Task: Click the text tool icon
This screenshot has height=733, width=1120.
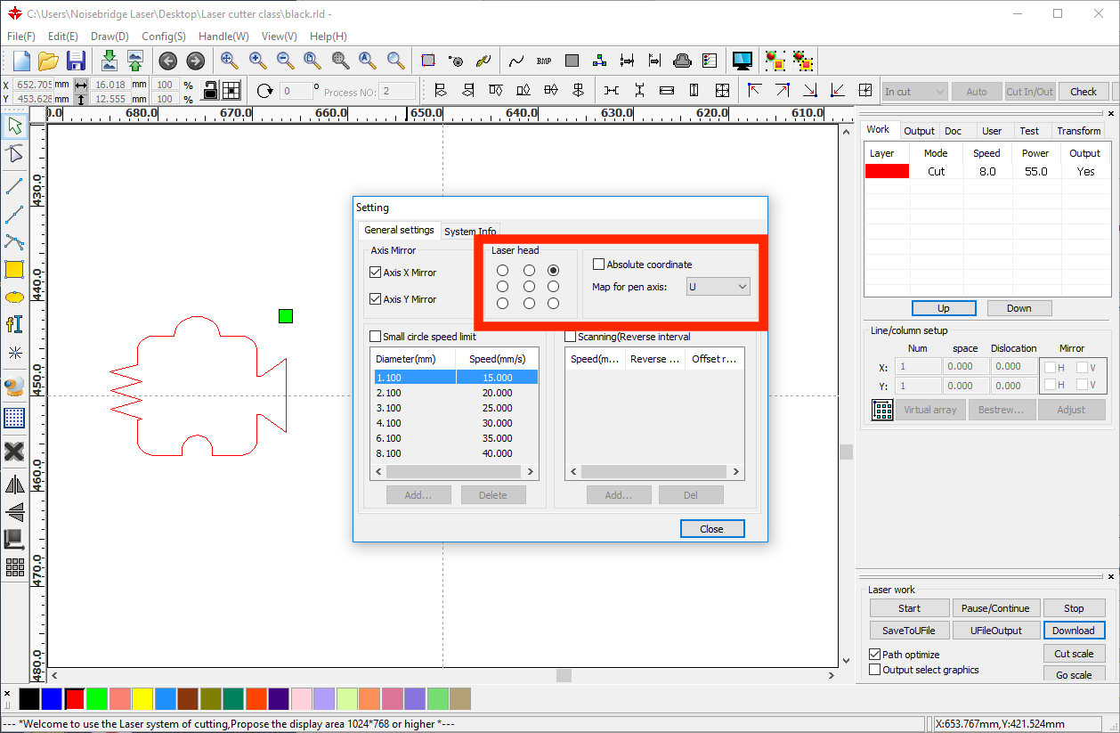Action: tap(14, 324)
